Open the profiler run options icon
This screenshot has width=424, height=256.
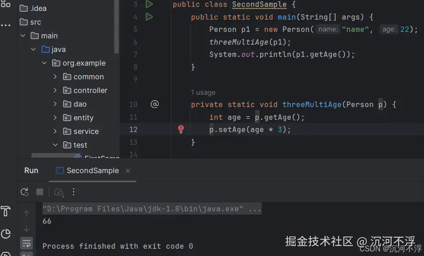click(58, 192)
